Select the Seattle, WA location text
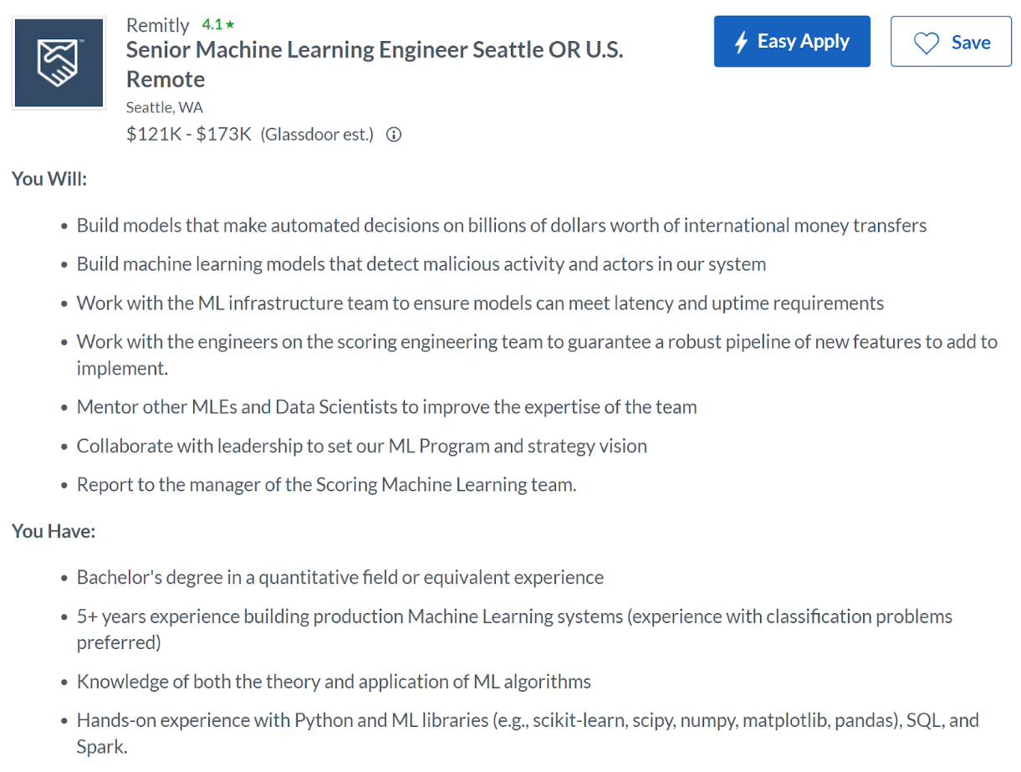Screen dimensions: 1021x772 tap(164, 107)
